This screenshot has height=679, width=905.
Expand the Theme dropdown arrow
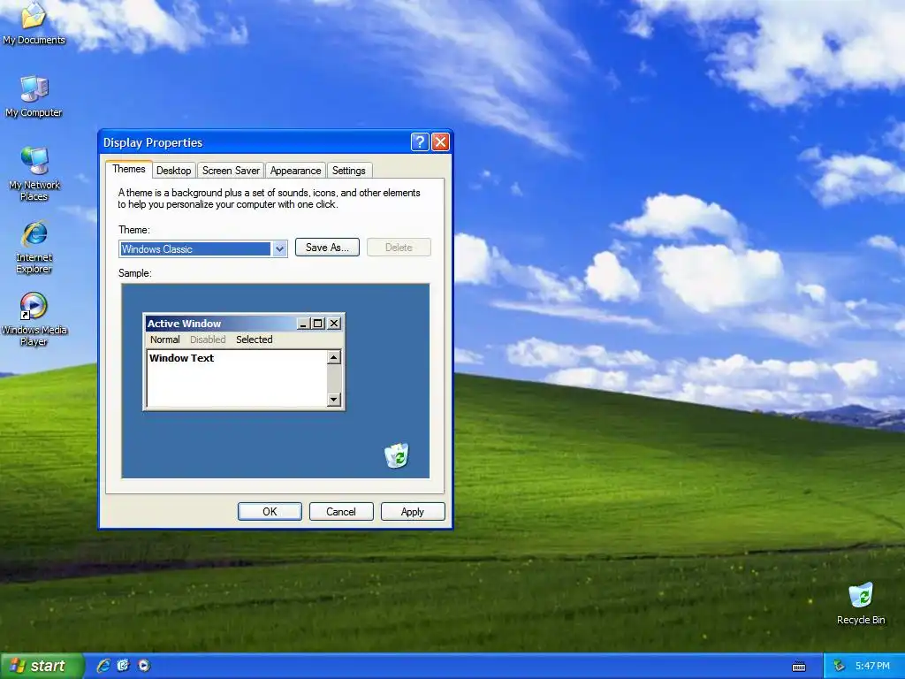[x=279, y=248]
